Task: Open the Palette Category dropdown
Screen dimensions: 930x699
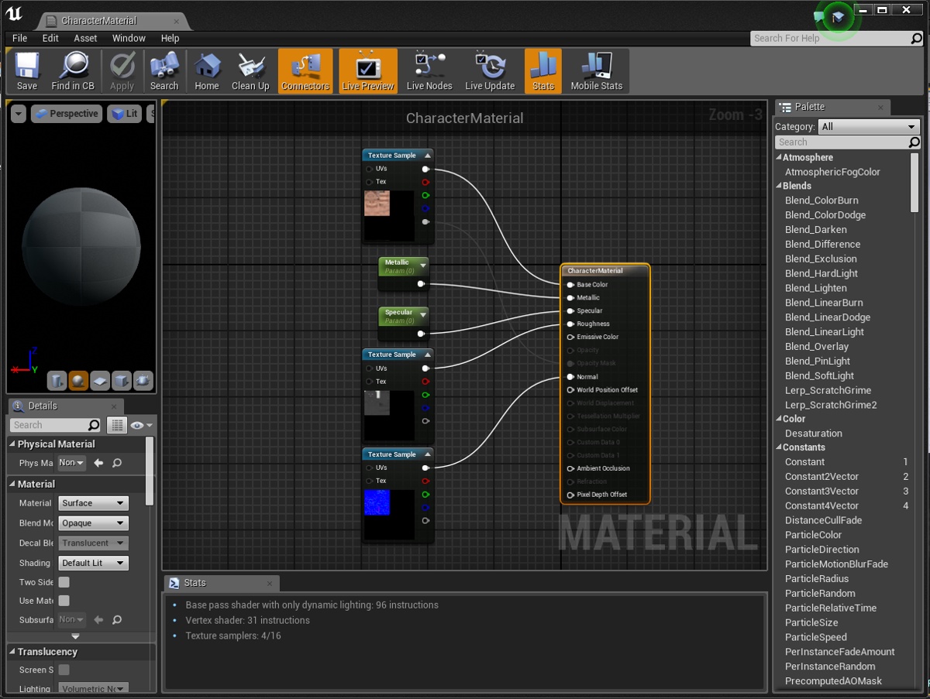Action: (x=868, y=127)
